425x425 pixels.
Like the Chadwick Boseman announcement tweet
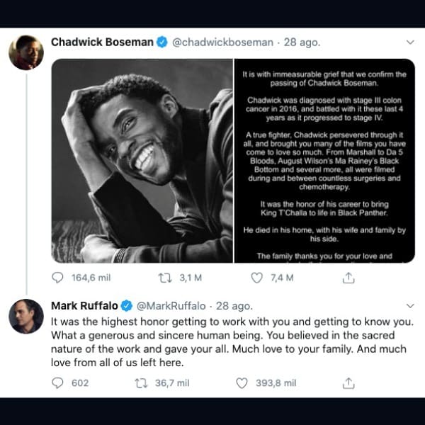(x=259, y=278)
